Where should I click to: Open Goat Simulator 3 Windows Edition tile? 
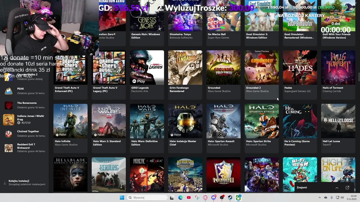(x=262, y=23)
